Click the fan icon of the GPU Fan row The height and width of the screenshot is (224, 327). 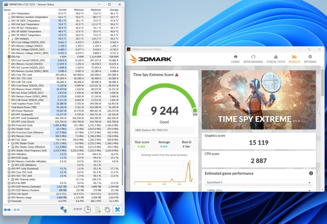click(9, 56)
